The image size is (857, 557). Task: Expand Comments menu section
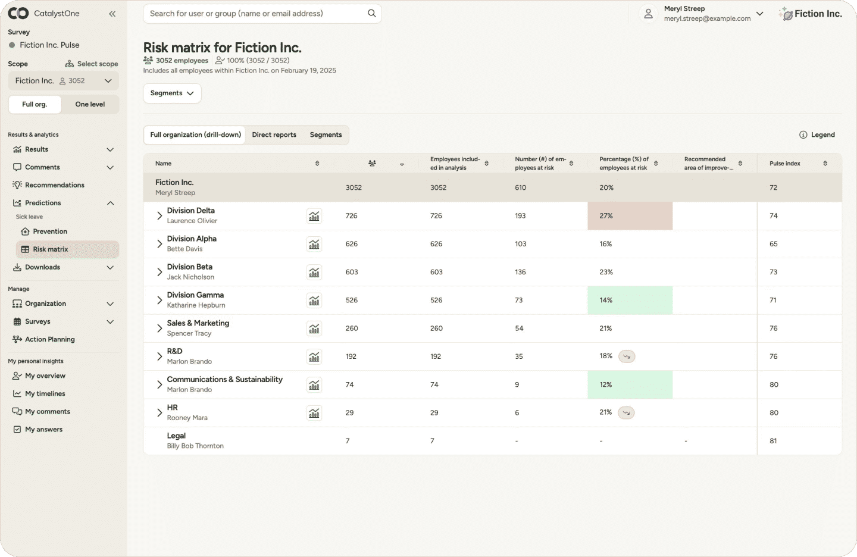point(110,168)
